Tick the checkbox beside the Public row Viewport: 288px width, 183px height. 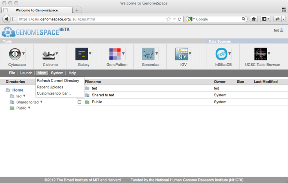[79, 102]
